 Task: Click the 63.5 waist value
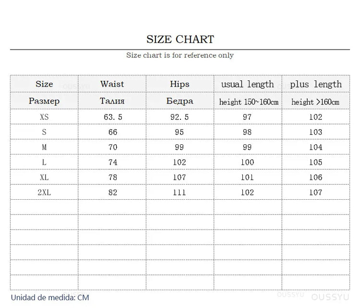[112, 117]
